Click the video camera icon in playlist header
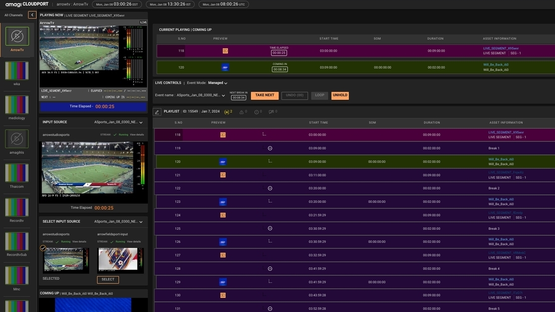Image resolution: width=555 pixels, height=312 pixels. [270, 111]
